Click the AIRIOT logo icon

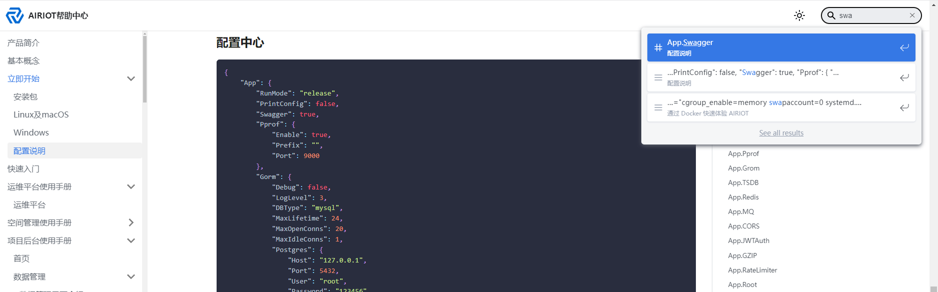coord(15,15)
